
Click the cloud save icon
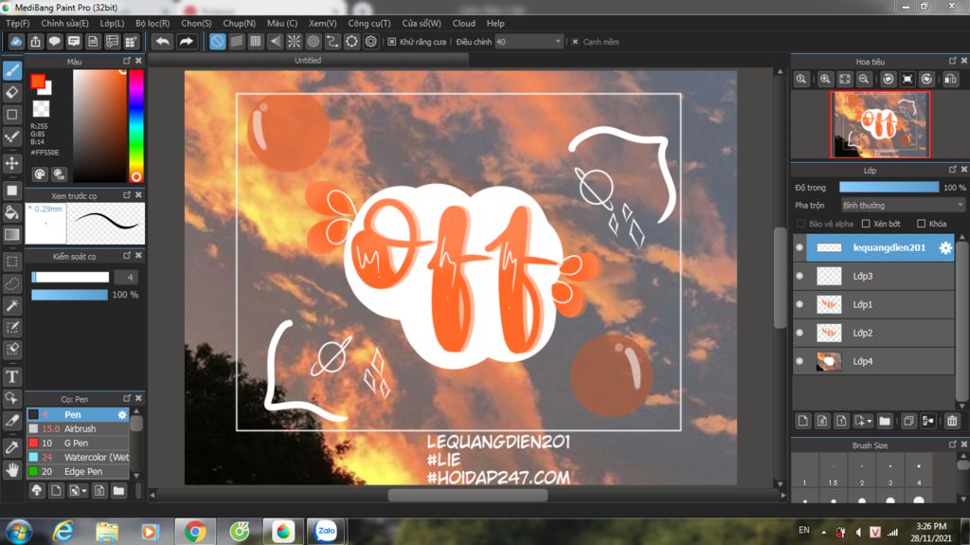click(x=16, y=42)
